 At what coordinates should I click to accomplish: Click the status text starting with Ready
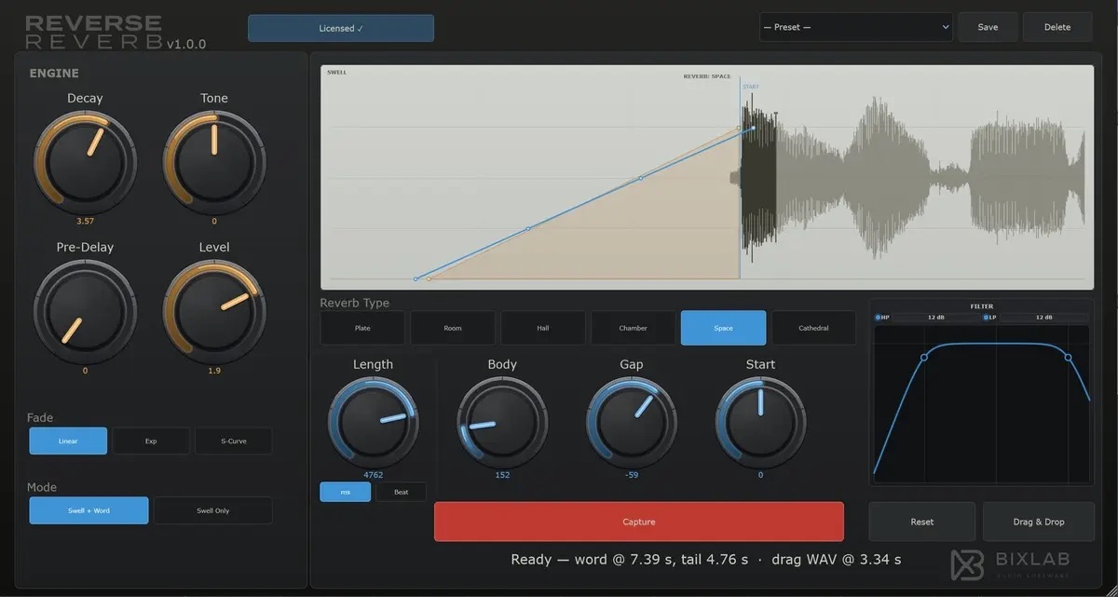[x=705, y=560]
